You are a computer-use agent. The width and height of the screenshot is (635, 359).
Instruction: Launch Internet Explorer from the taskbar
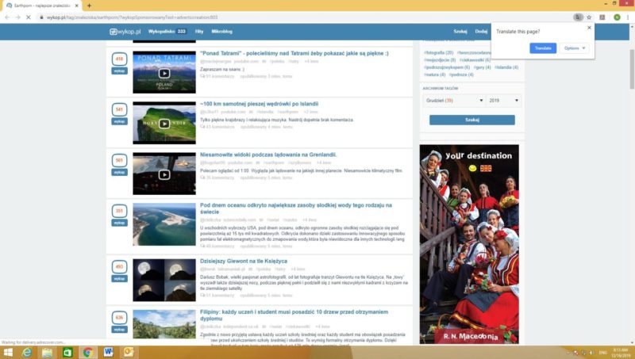click(27, 353)
